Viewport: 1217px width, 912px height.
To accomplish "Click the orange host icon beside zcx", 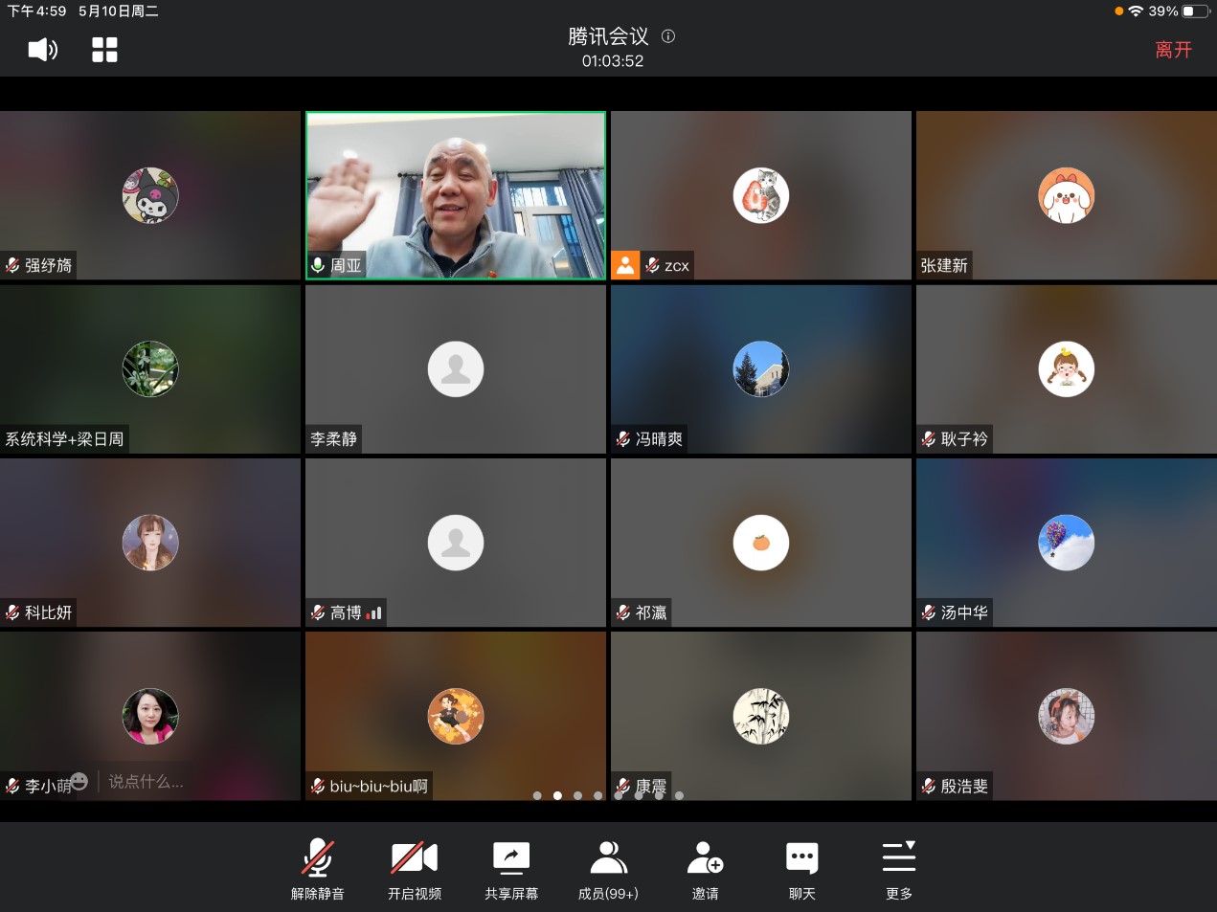I will point(625,265).
